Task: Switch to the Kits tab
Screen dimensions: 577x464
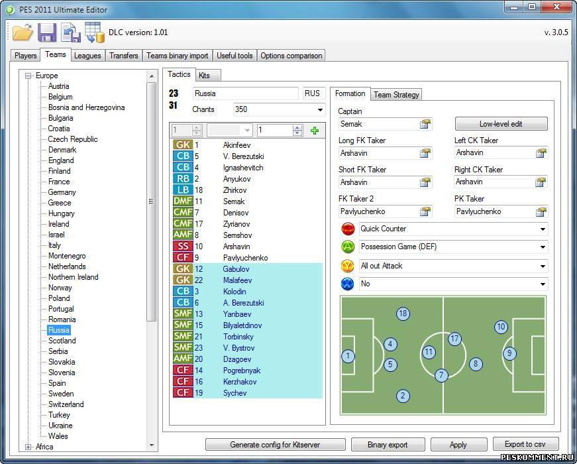Action: pos(208,76)
